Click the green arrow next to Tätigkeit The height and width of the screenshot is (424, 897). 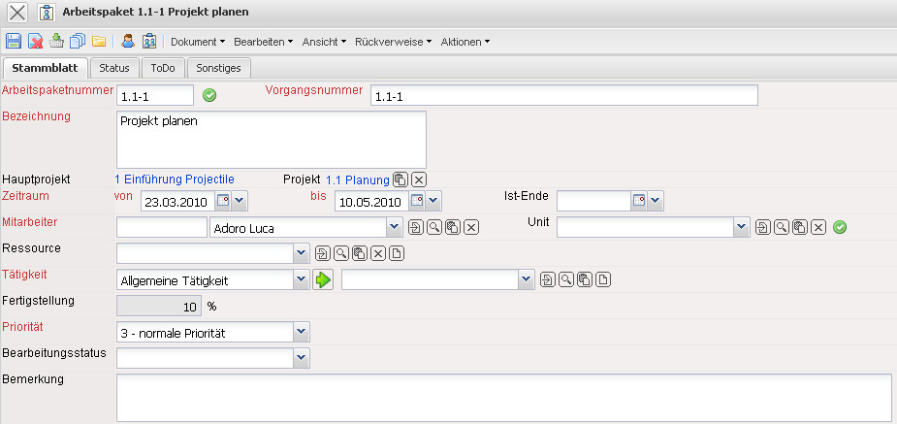[323, 280]
